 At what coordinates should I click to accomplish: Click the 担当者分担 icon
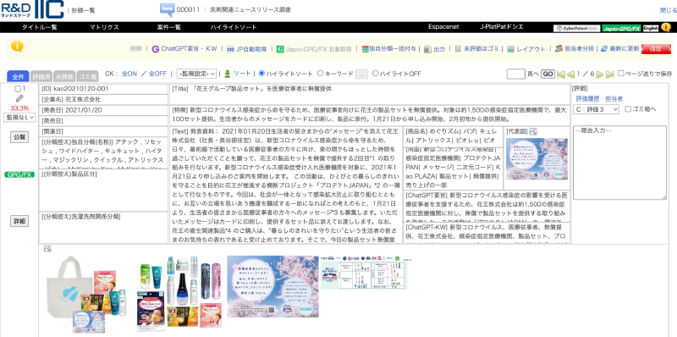pos(559,49)
